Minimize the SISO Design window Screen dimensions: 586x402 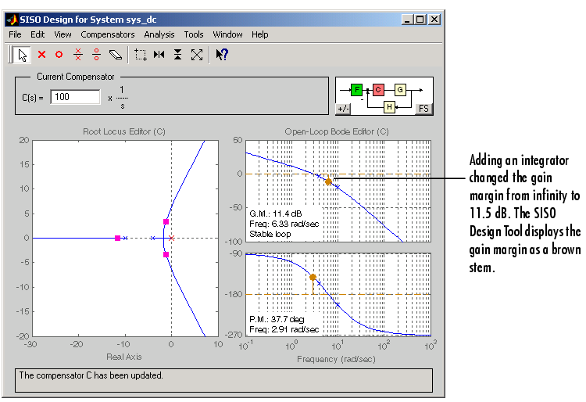(x=407, y=20)
